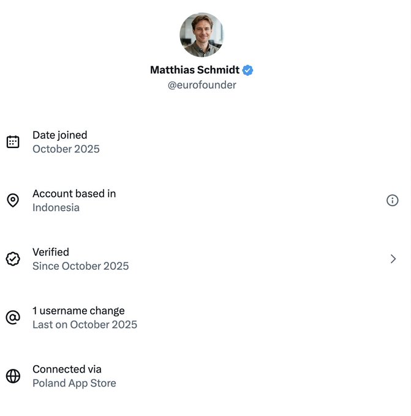Click the Poland App Store text
Viewport: 411px width, 416px height.
[74, 384]
